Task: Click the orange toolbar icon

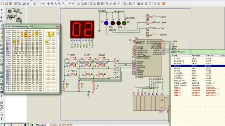Action: [x=164, y=4]
